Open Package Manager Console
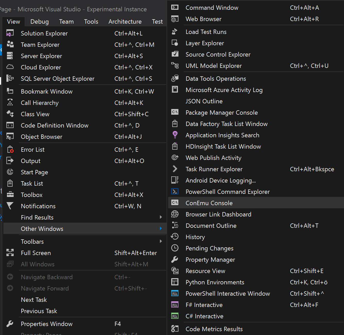This screenshot has width=344, height=335. pyautogui.click(x=256, y=113)
